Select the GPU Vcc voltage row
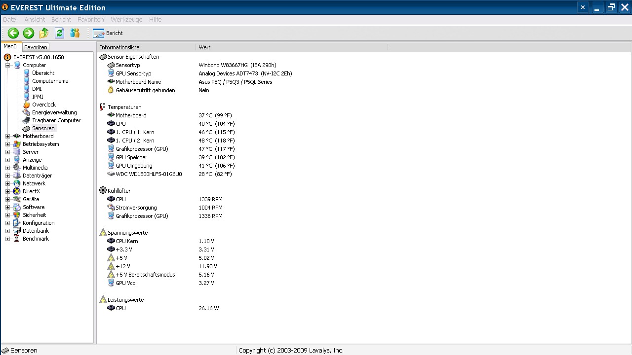632x355 pixels. 161,283
